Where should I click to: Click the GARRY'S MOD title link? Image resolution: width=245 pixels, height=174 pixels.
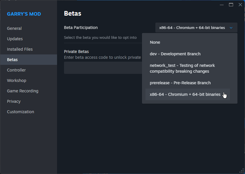click(24, 14)
